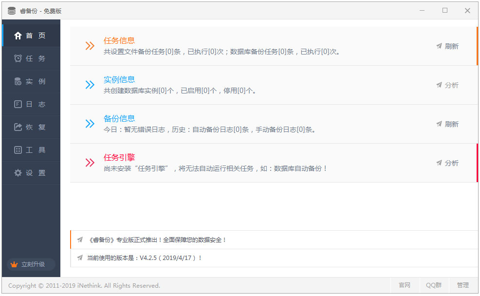
Task: Expand the blue 实例信息 double chevron
Action: [90, 85]
